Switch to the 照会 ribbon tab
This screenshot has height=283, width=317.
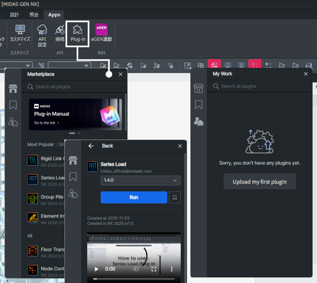click(x=34, y=15)
